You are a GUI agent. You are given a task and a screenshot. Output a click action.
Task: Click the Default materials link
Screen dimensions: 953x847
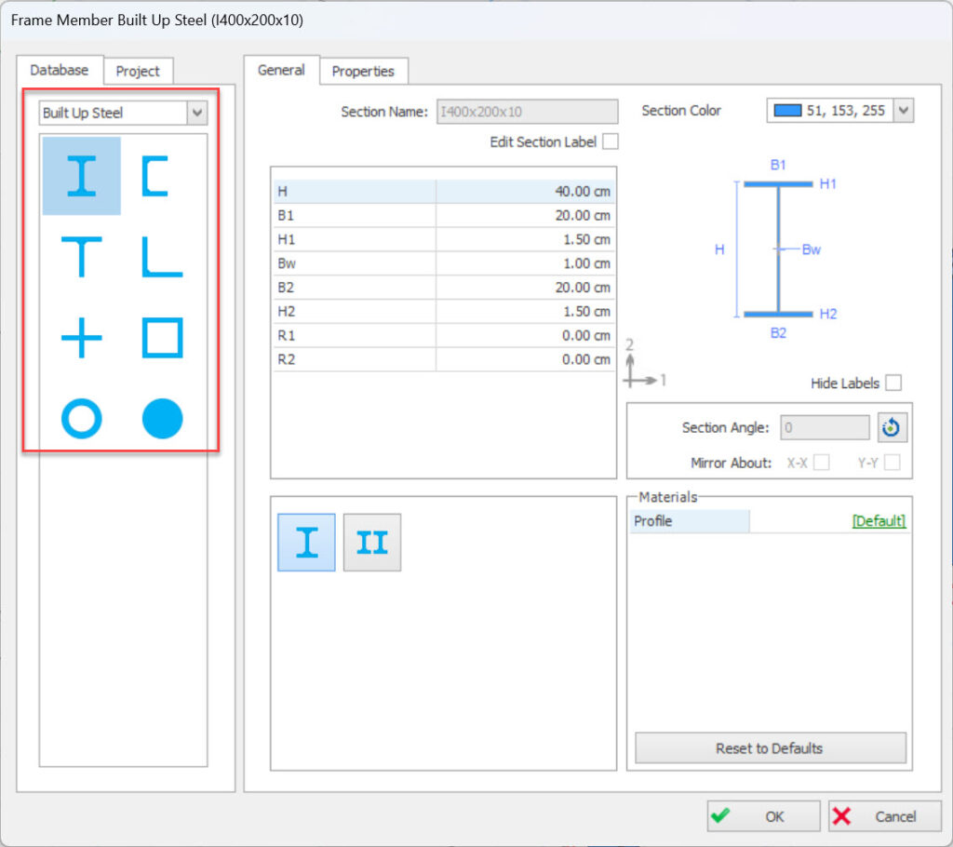coord(877,521)
